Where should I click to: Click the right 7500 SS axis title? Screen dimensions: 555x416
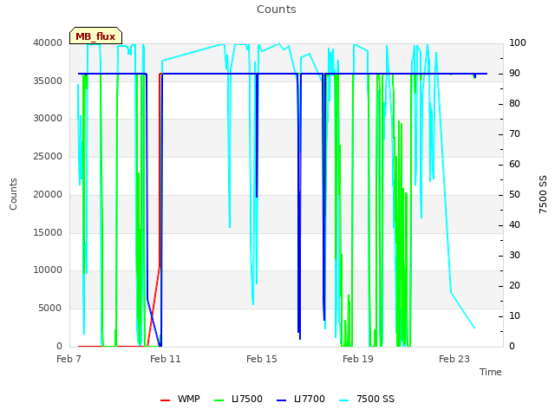point(543,194)
